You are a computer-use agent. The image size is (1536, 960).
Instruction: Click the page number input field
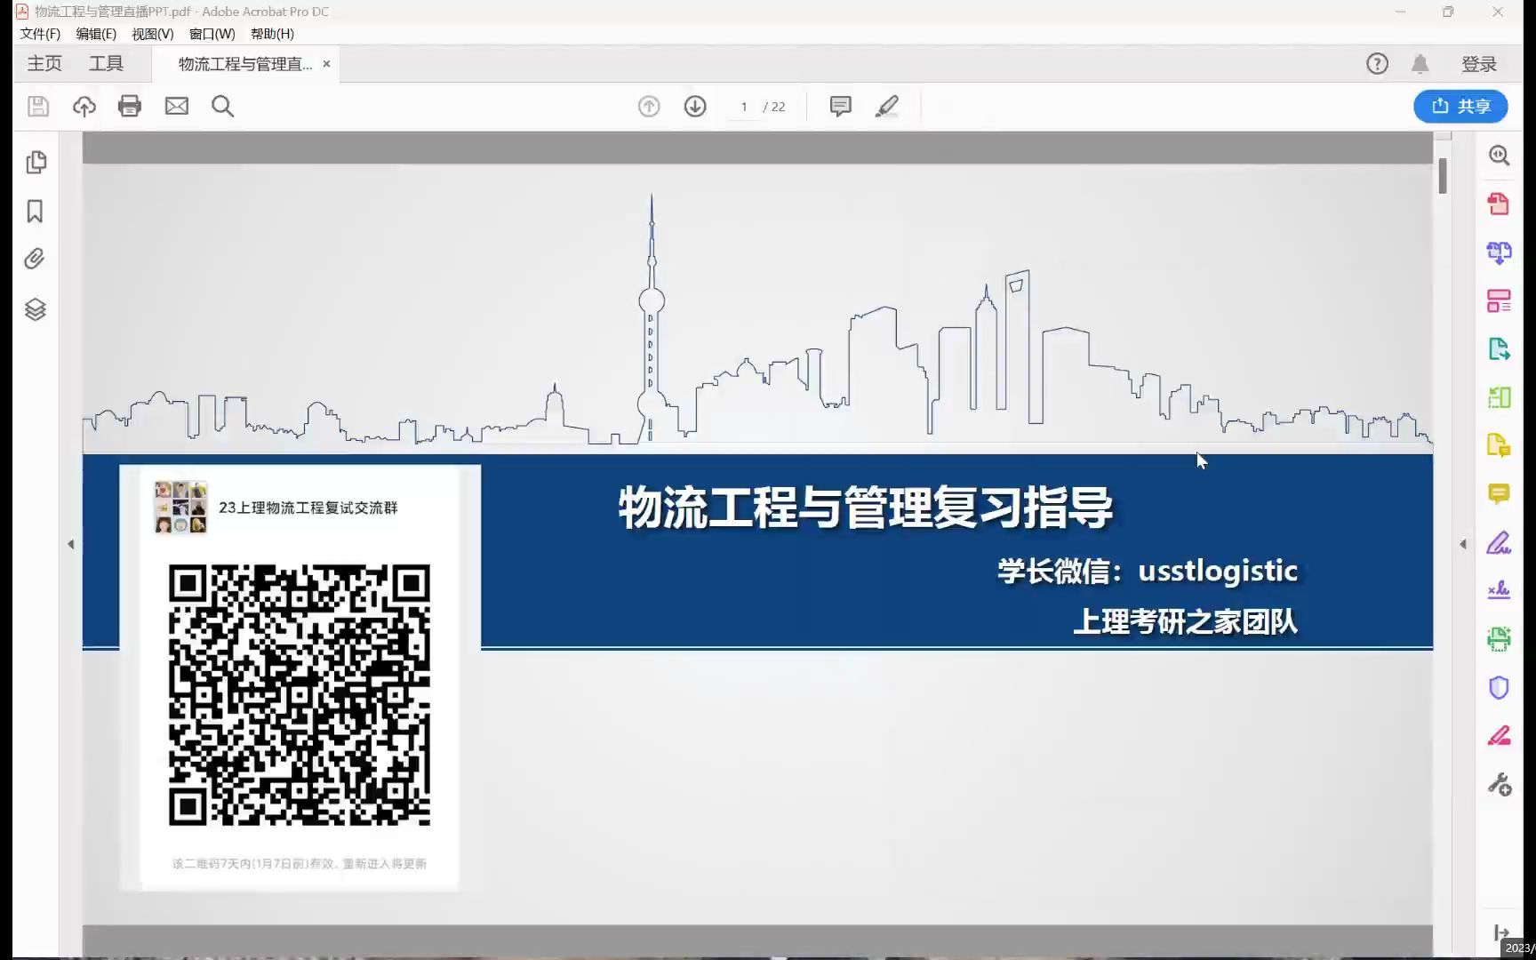pos(744,107)
